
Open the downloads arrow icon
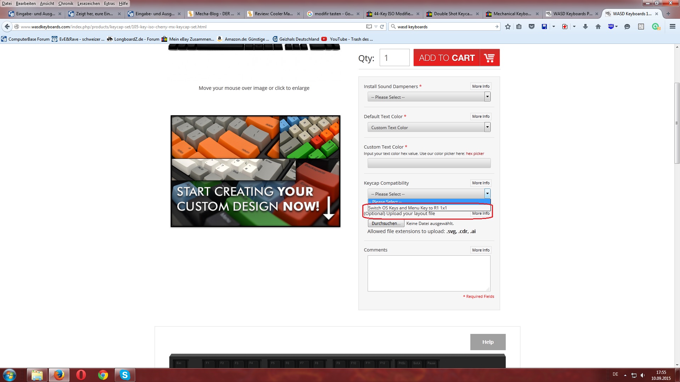585,27
